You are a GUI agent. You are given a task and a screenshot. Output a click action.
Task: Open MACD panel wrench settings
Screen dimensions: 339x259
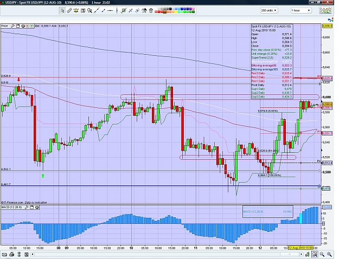(27, 208)
